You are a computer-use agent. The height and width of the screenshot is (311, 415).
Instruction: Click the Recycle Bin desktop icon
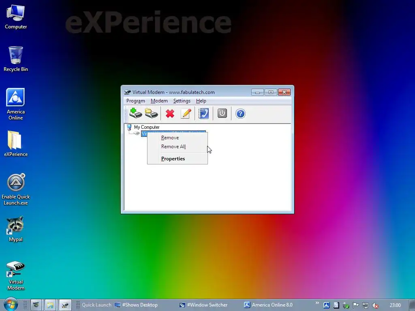point(16,59)
